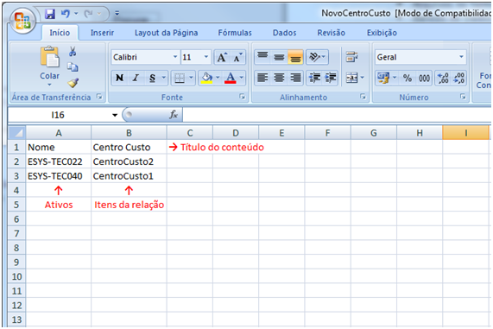Open paste options arrow under Colar
The image size is (493, 329).
coord(49,85)
